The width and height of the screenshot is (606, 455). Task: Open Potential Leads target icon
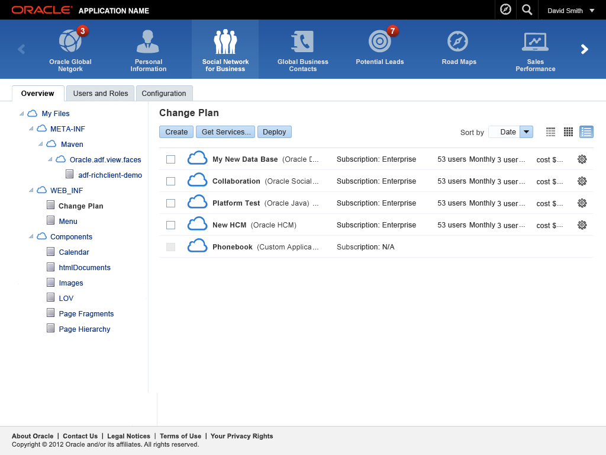[380, 41]
